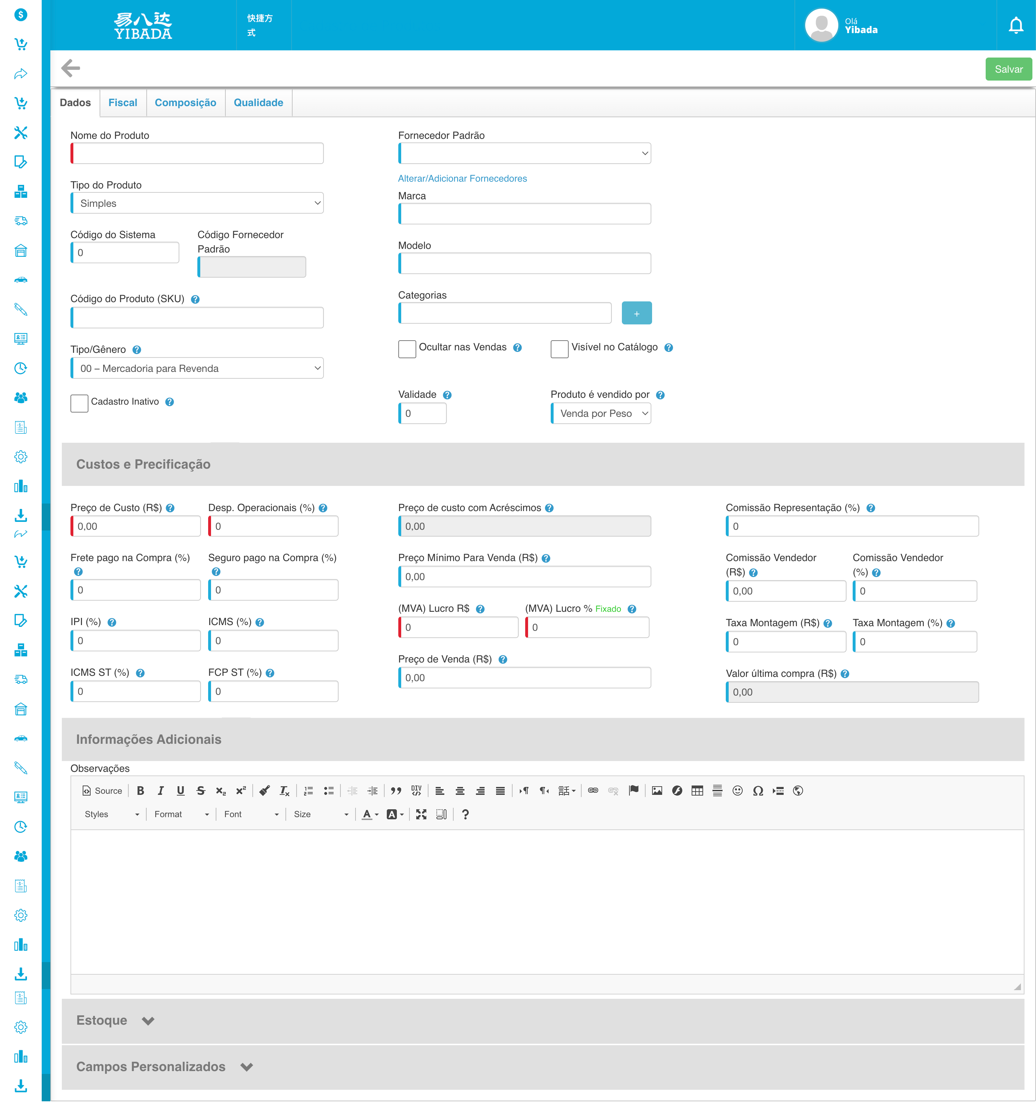Click the back arrow icon
This screenshot has height=1102, width=1036.
click(x=70, y=68)
